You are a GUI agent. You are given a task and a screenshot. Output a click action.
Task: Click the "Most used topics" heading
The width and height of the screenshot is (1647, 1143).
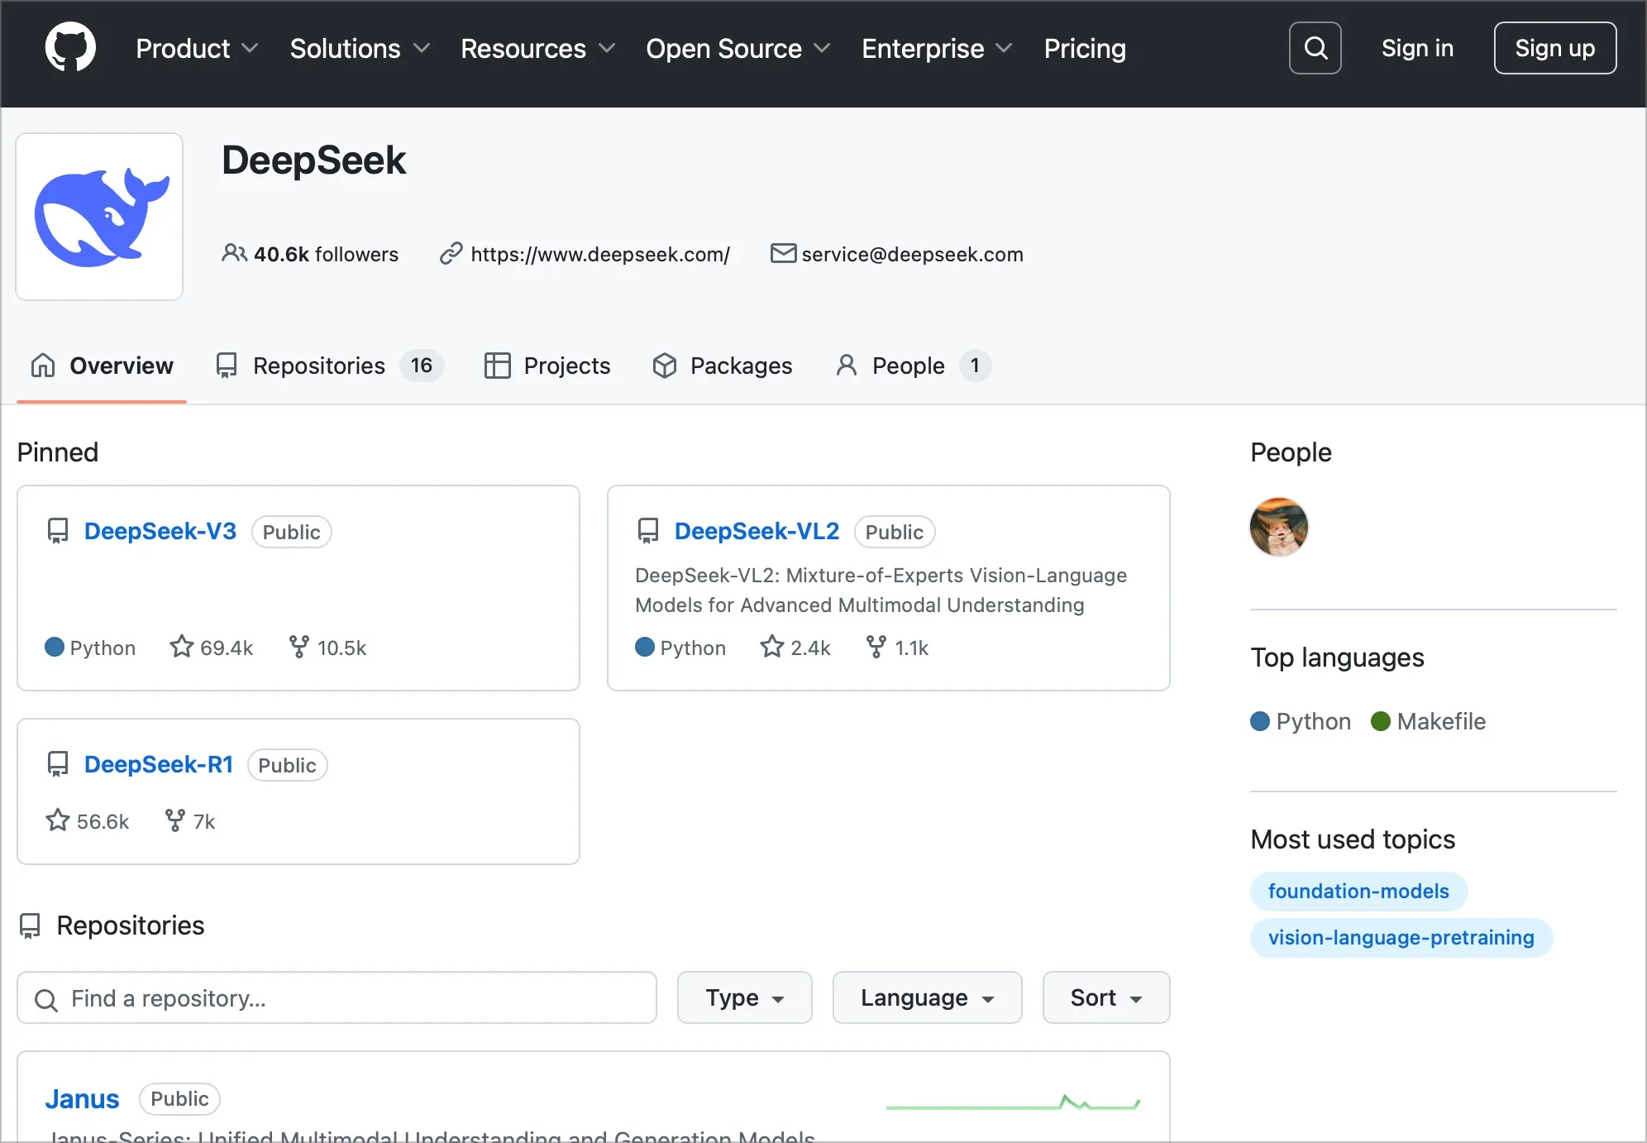pos(1353,839)
